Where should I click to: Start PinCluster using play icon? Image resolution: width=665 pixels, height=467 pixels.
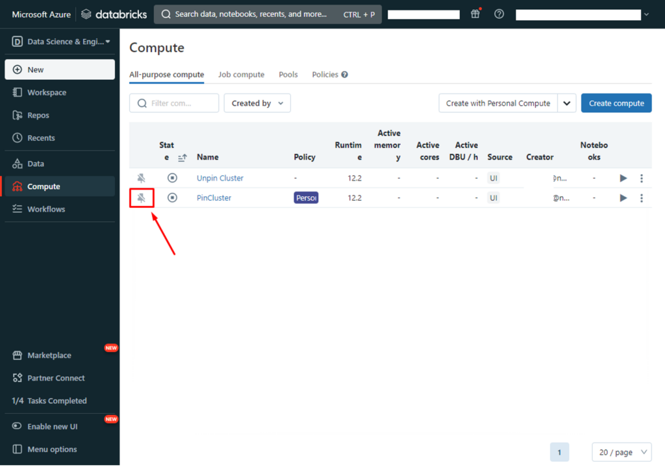[623, 198]
